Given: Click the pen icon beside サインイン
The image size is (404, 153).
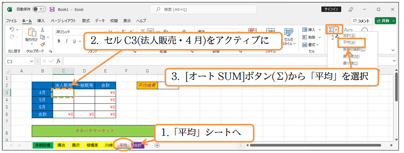Looking at the screenshot, I should point(350,9).
